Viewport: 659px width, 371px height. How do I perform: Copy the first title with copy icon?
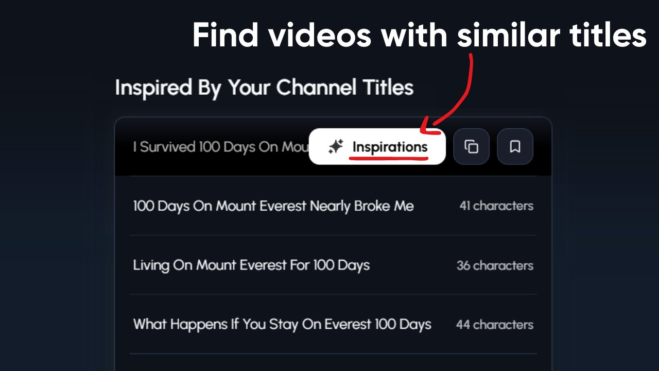pos(471,147)
